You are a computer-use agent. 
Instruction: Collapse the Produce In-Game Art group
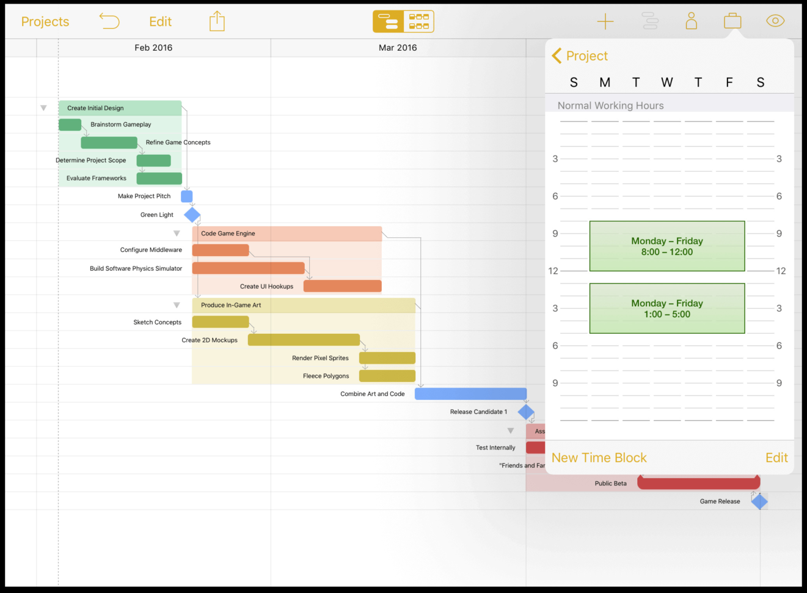(177, 304)
